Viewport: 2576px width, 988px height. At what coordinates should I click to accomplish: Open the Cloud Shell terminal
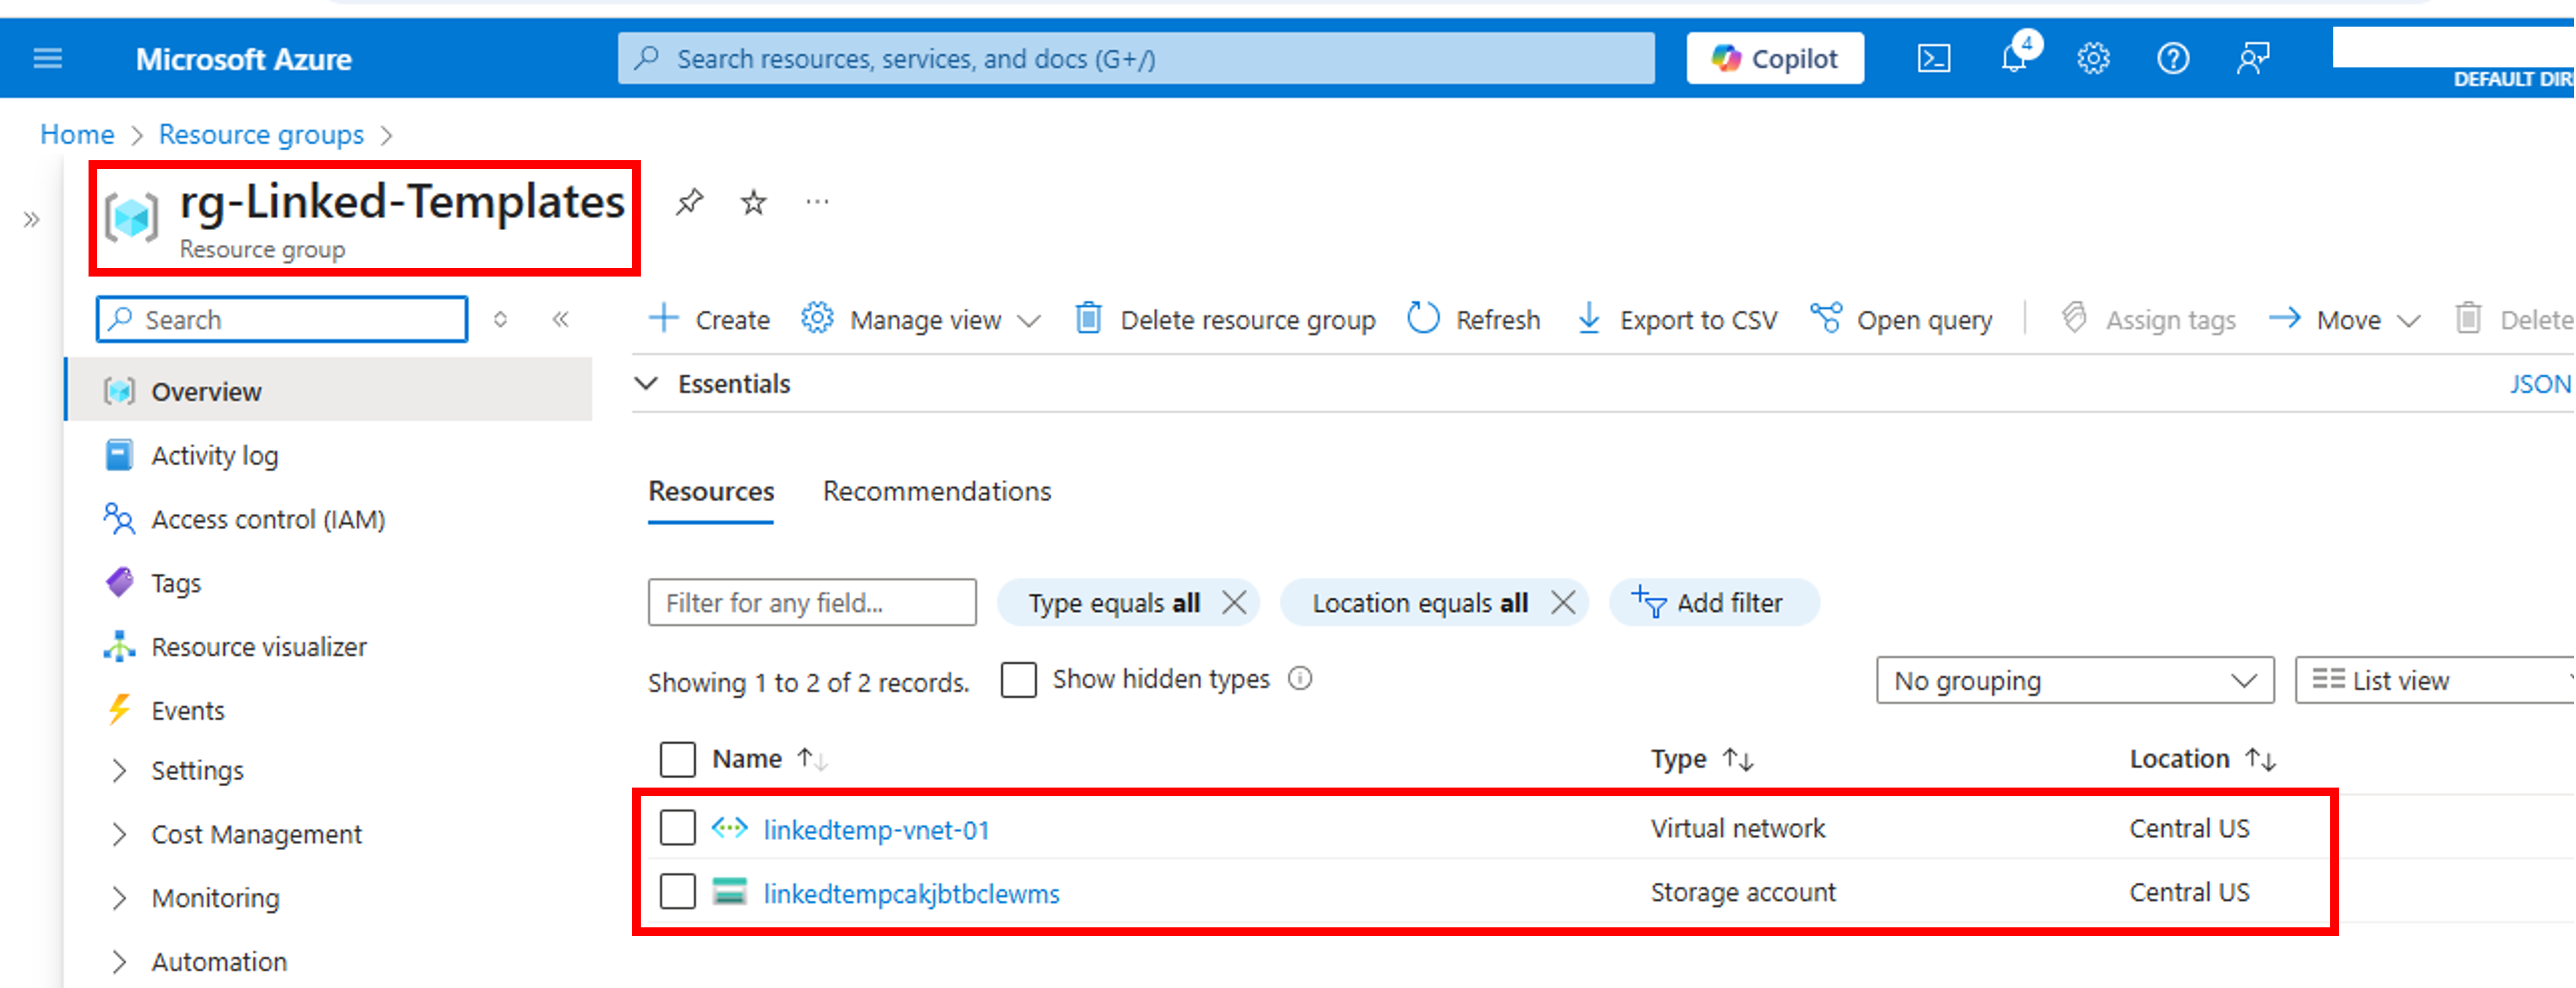(x=1933, y=58)
